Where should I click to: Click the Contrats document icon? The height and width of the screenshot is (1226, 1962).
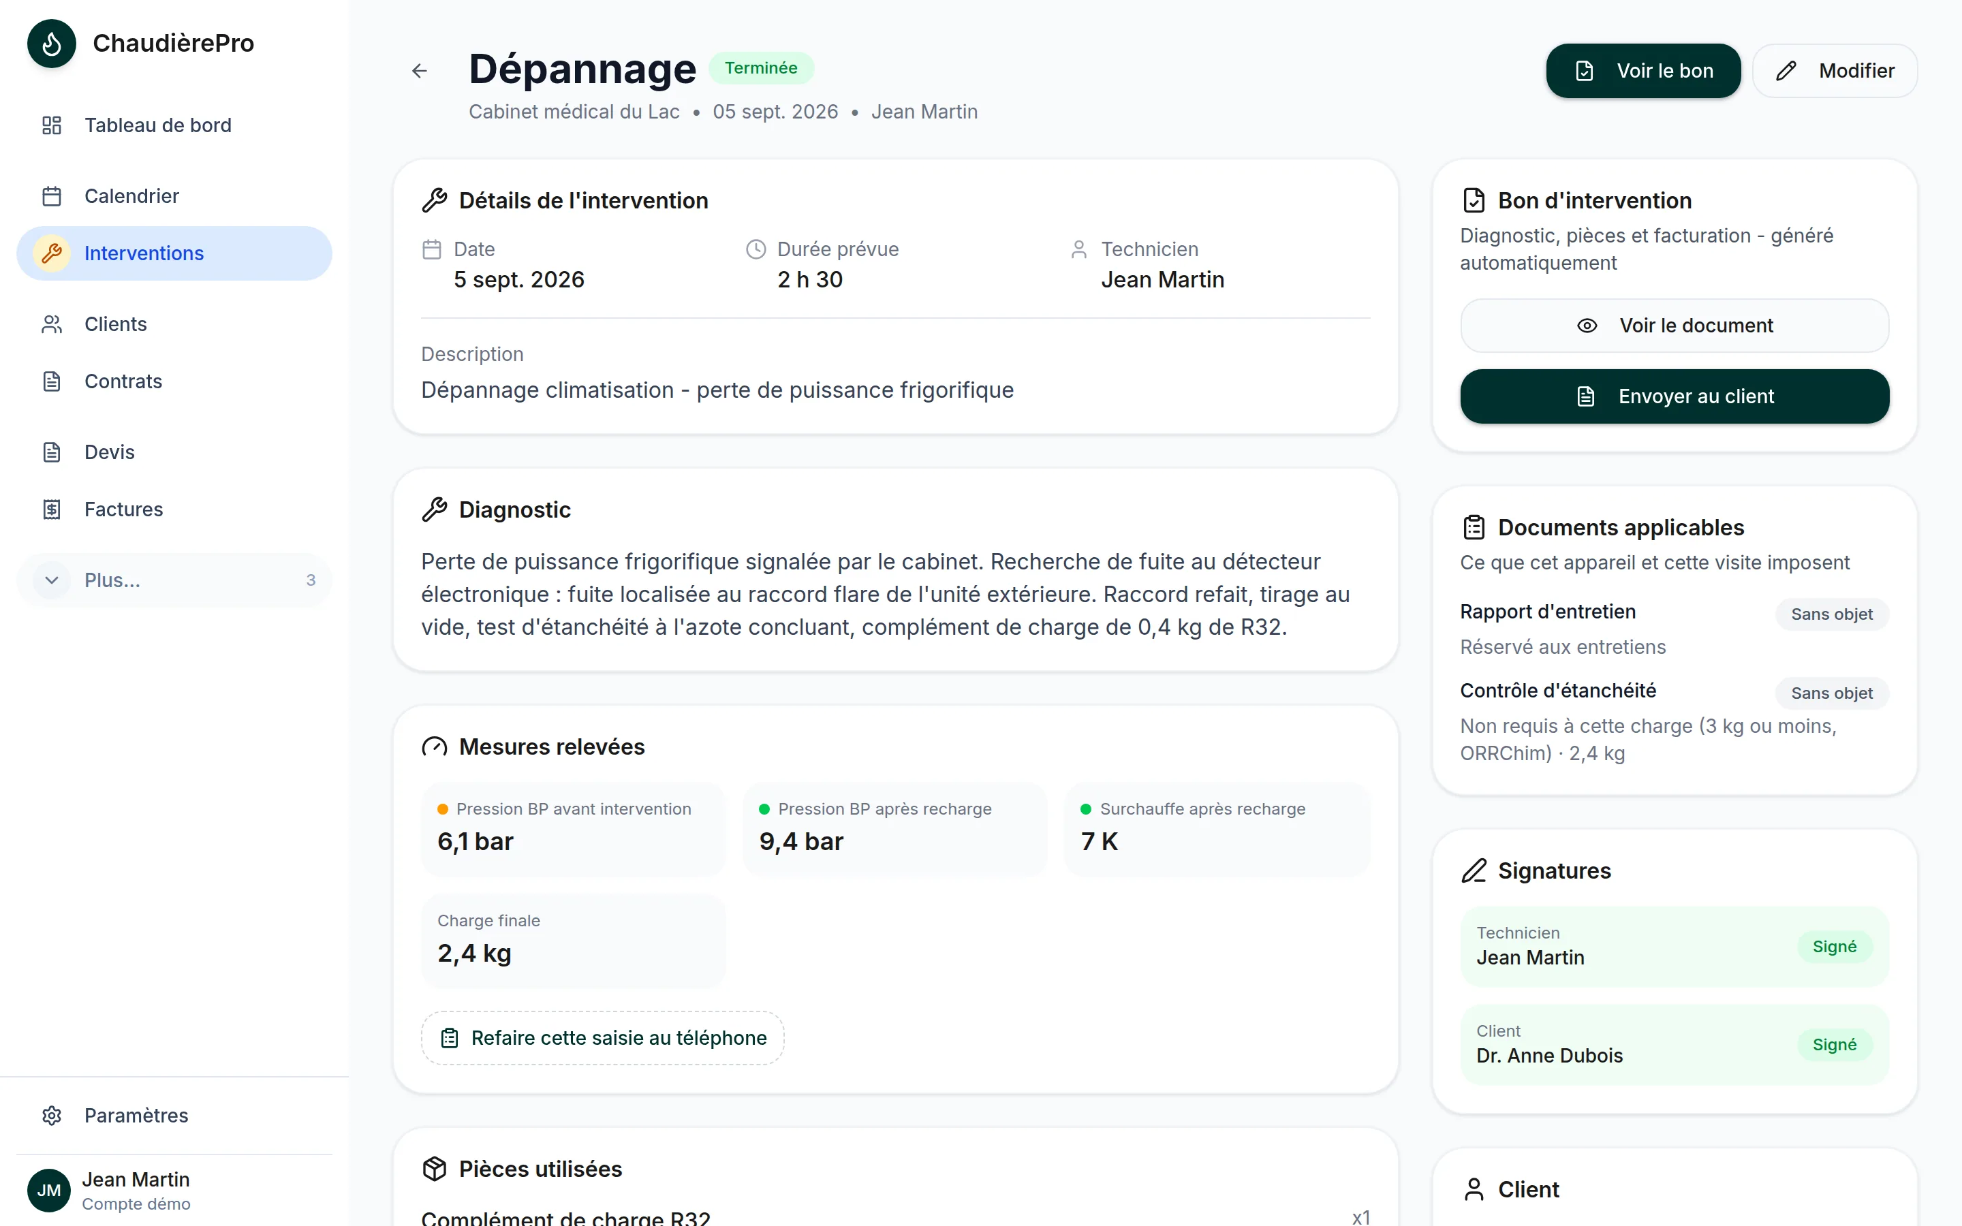pos(52,381)
